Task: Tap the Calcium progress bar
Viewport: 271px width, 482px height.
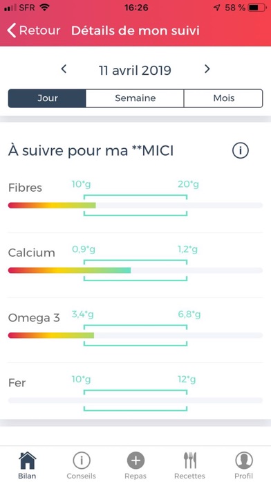Action: [x=135, y=271]
